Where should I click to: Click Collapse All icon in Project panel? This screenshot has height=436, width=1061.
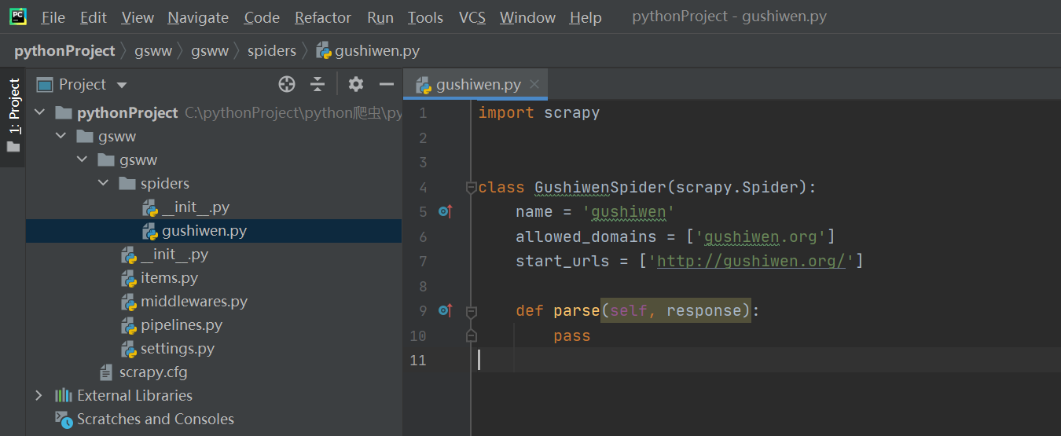click(x=318, y=84)
